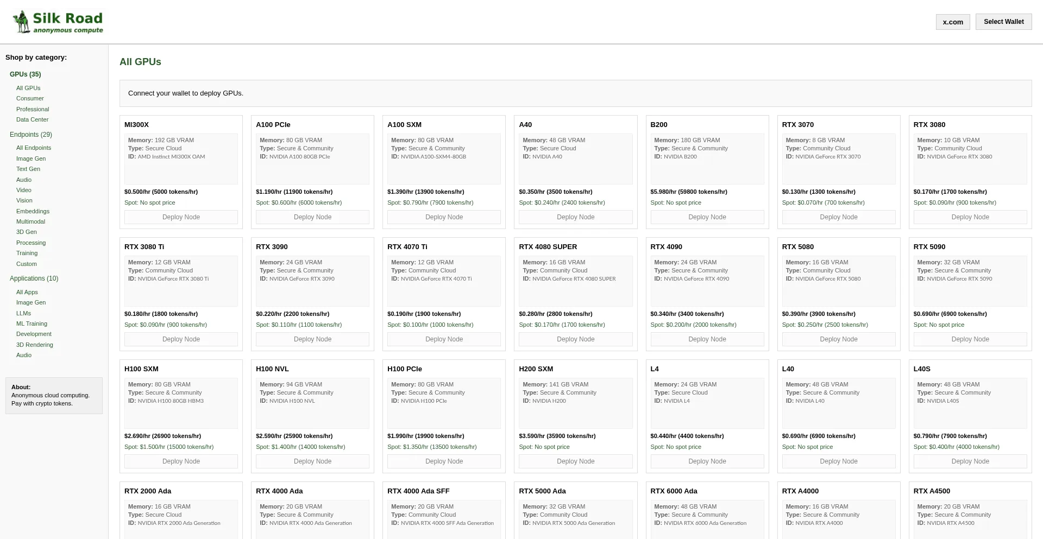
Task: Deploy Node for the B200 GPU
Action: point(707,217)
